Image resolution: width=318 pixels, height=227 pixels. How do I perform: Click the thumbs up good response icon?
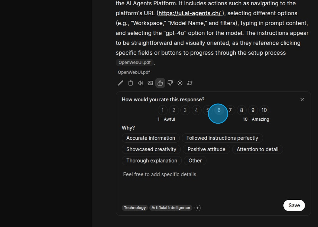tap(160, 83)
